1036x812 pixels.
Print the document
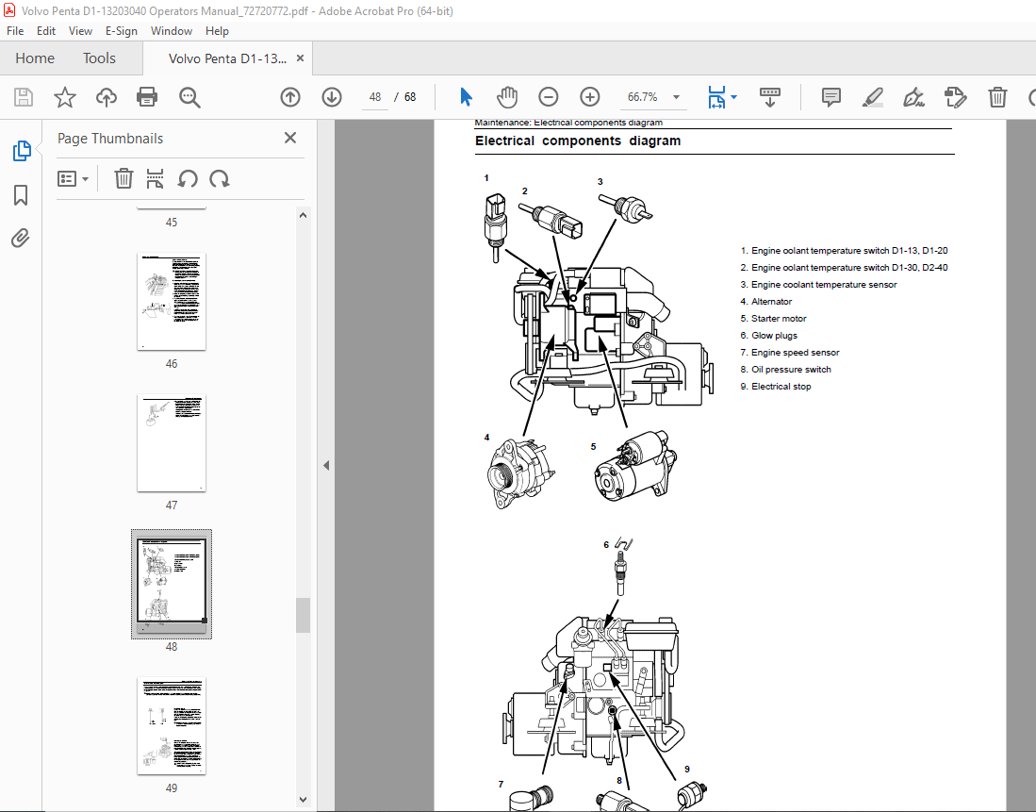click(x=147, y=97)
